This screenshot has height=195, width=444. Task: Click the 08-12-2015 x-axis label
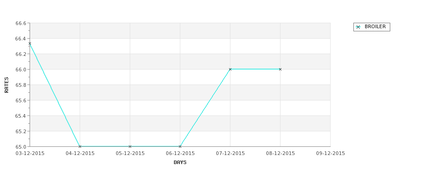[281, 154]
